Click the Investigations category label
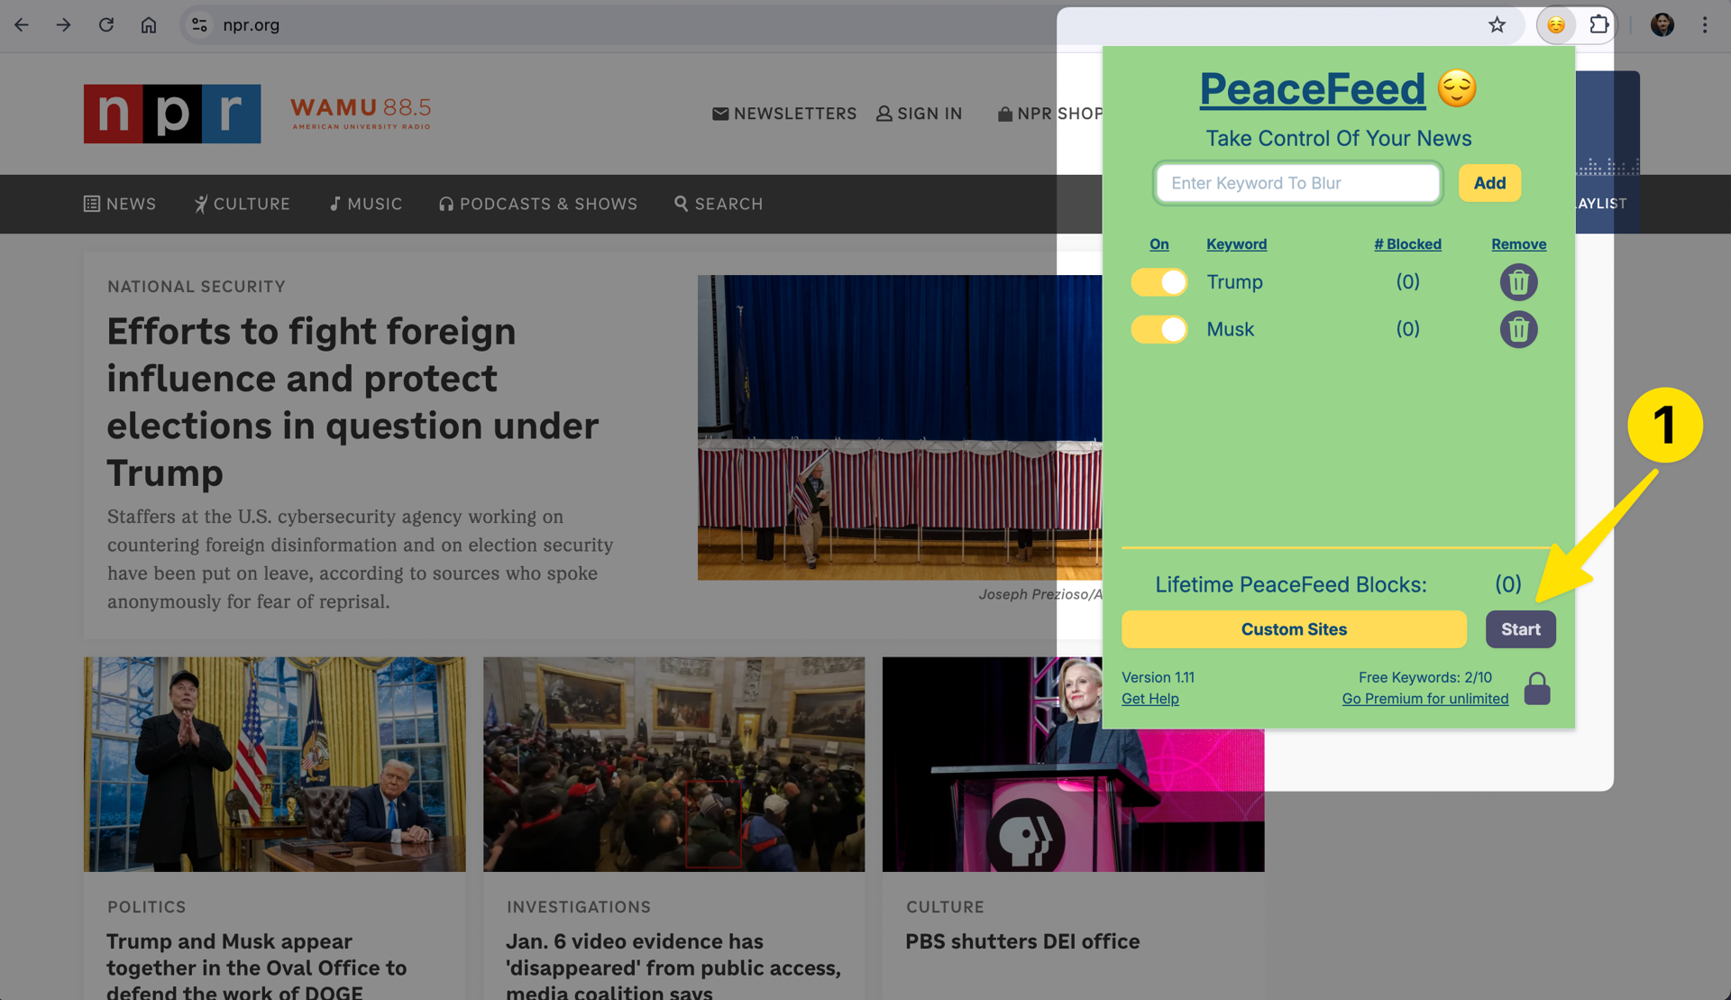This screenshot has height=1000, width=1731. click(x=578, y=907)
